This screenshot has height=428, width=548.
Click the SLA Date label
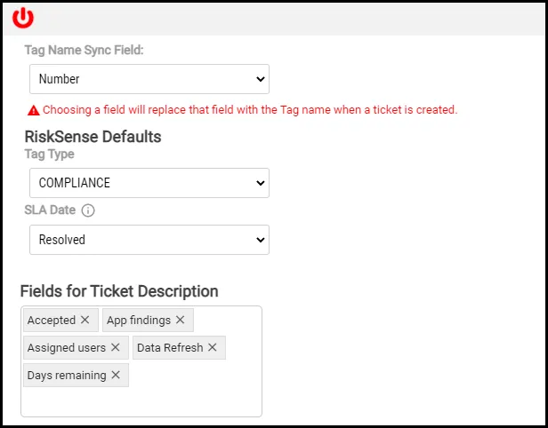50,210
